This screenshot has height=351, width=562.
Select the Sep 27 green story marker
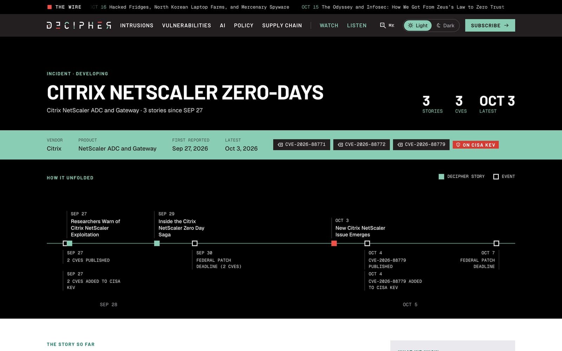(70, 243)
